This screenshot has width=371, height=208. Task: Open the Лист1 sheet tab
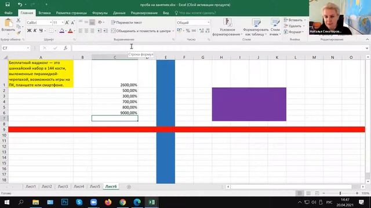coord(31,186)
